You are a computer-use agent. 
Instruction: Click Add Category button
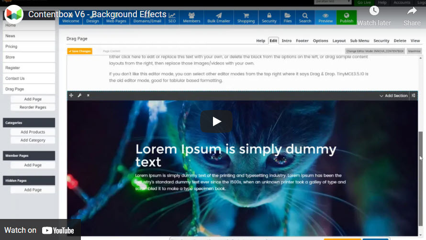point(33,140)
